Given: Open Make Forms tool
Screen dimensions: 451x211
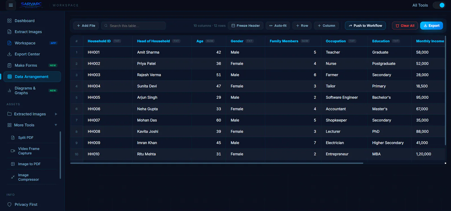Looking at the screenshot, I should pyautogui.click(x=32, y=65).
